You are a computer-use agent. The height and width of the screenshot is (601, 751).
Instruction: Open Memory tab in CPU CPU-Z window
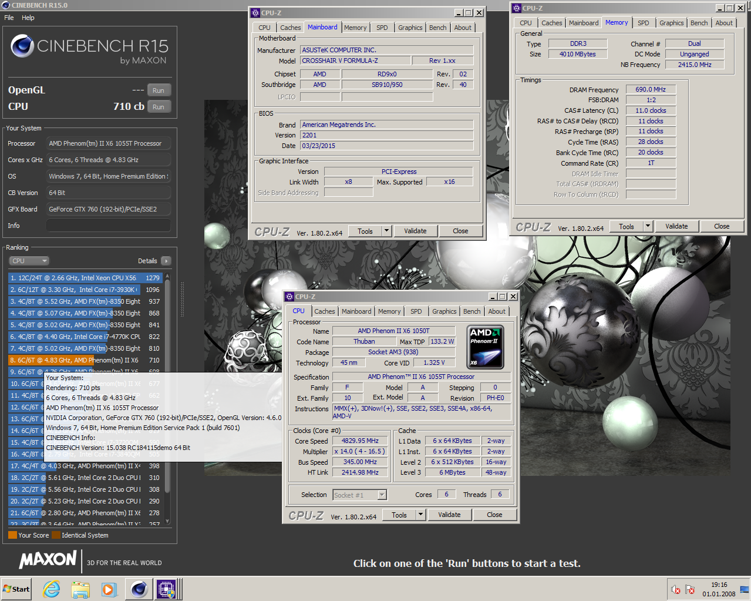389,311
